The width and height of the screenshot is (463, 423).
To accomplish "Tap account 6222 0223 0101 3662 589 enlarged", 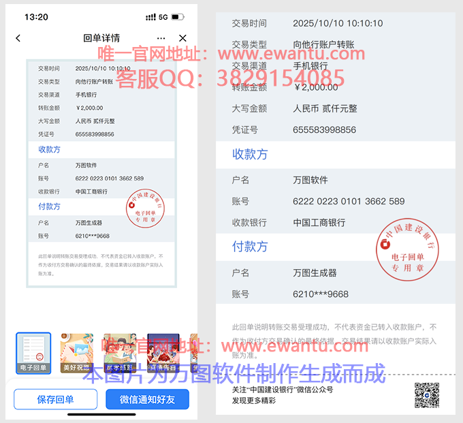I will [x=349, y=201].
